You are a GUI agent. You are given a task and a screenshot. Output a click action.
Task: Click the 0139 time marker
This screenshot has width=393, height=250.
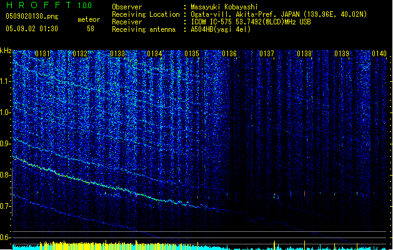[342, 54]
